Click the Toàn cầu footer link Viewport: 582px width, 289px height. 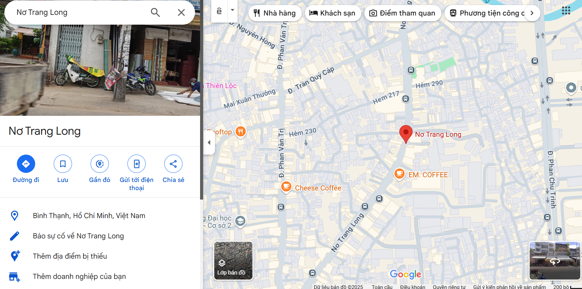tap(382, 287)
